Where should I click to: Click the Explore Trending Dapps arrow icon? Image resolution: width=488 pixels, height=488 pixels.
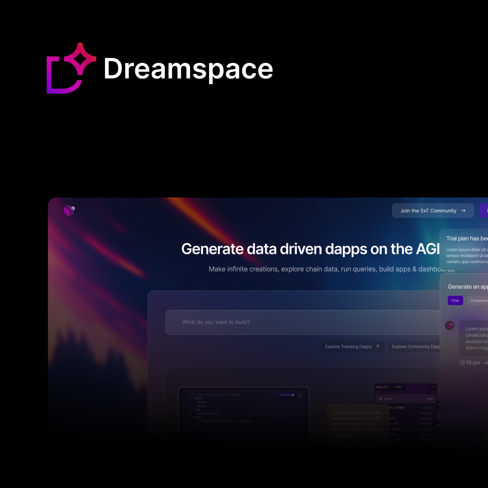click(x=377, y=346)
